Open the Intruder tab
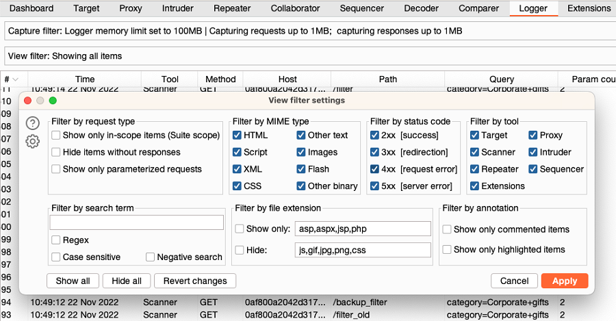This screenshot has width=616, height=321. click(x=177, y=8)
